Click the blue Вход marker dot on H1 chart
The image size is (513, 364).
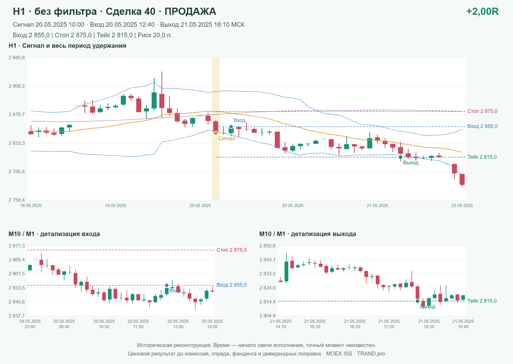(x=231, y=127)
